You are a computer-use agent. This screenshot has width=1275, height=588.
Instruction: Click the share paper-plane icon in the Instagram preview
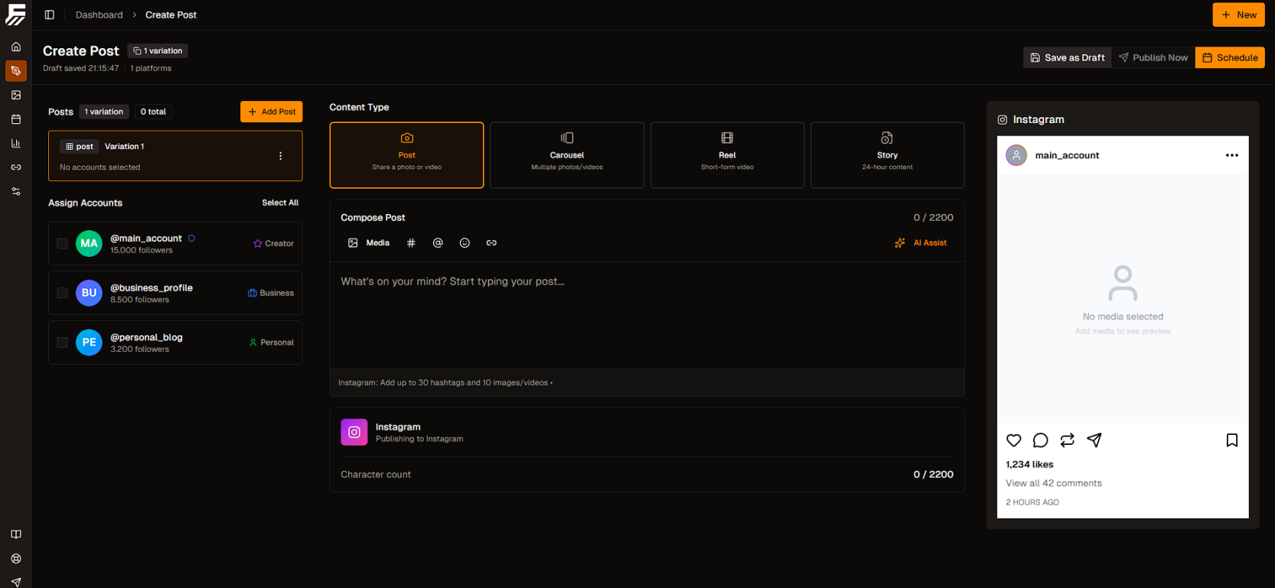click(1094, 440)
